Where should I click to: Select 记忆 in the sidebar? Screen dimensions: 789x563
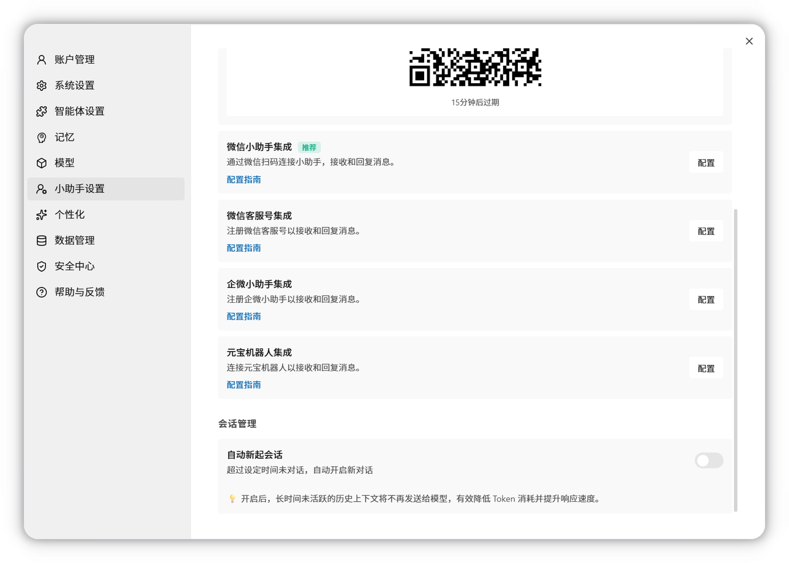pos(106,138)
